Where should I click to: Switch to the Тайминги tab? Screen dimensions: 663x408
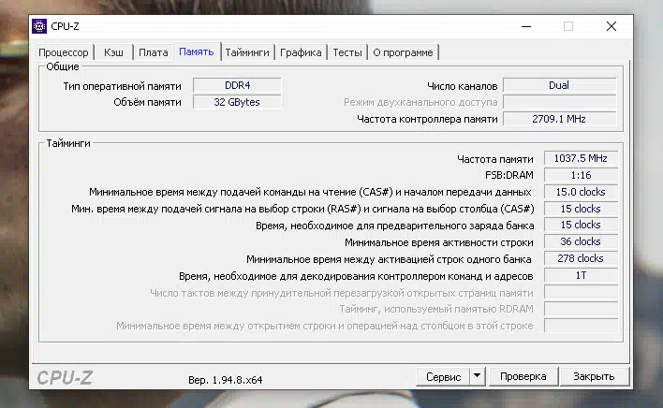pyautogui.click(x=247, y=52)
